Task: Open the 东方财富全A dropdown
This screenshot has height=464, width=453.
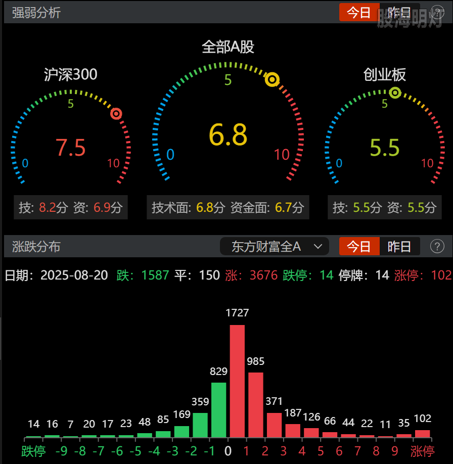Action: pos(275,246)
